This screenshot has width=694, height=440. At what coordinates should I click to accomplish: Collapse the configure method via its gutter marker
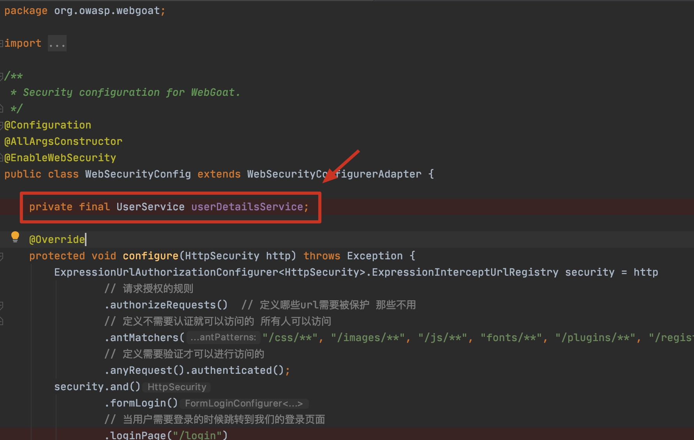[2, 256]
